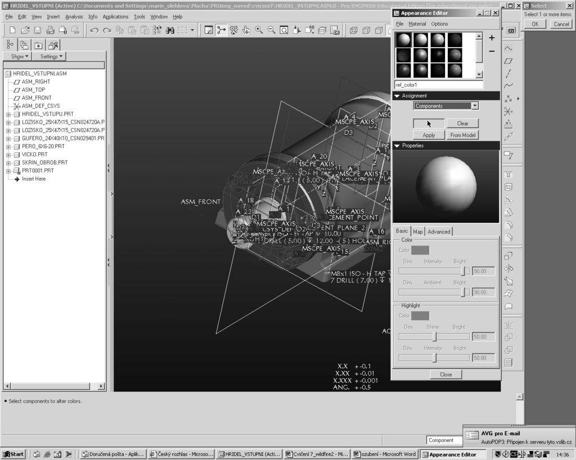Image resolution: width=576 pixels, height=460 pixels.
Task: Open the Analysis menu
Action: click(74, 17)
